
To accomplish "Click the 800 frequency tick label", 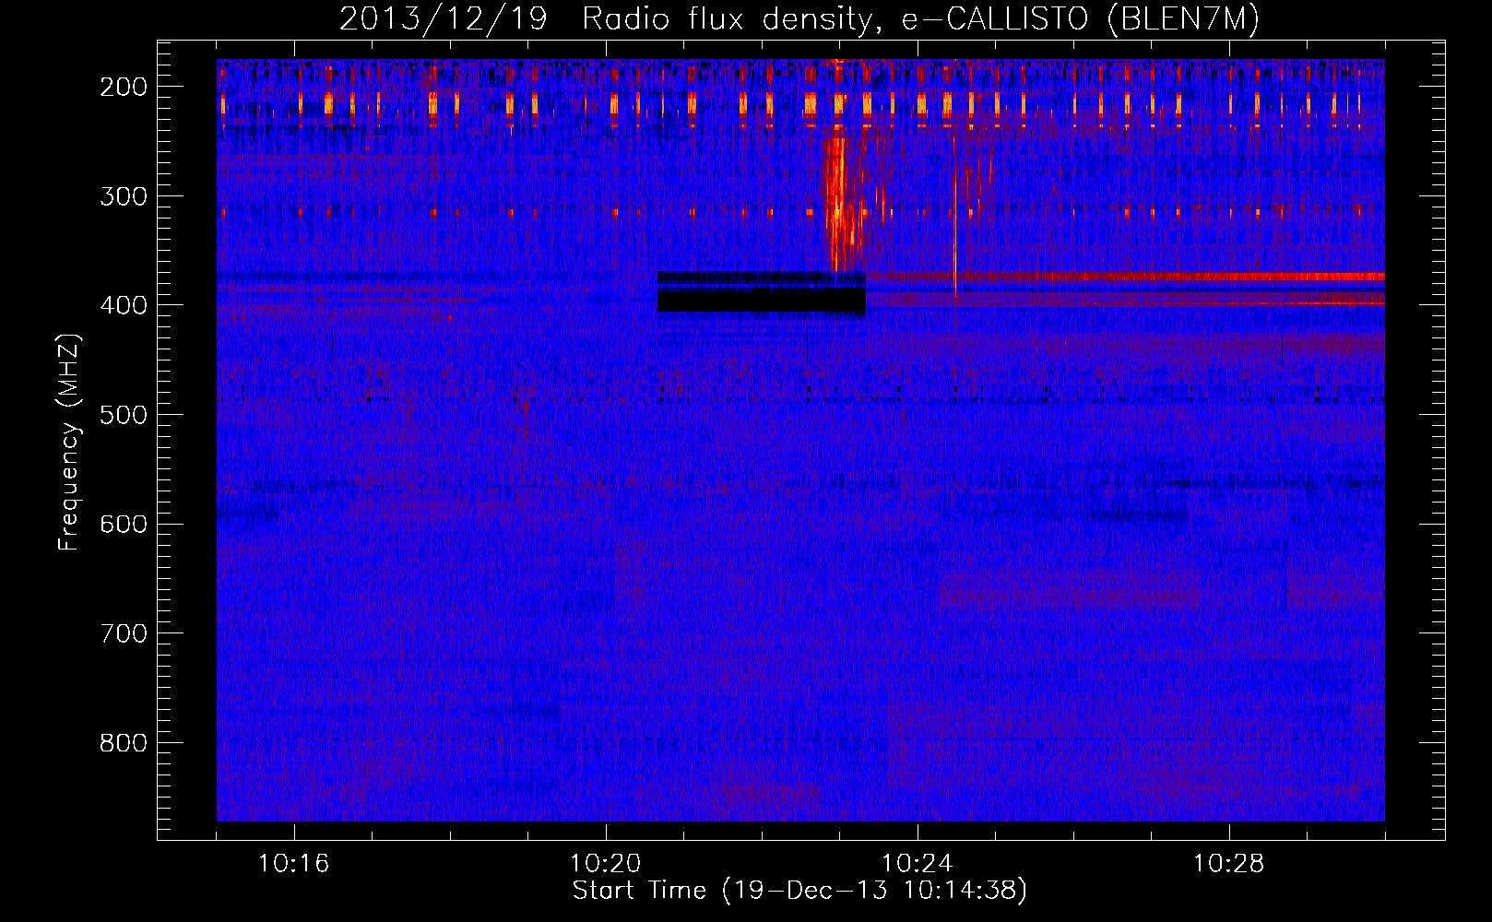I will 123,742.
